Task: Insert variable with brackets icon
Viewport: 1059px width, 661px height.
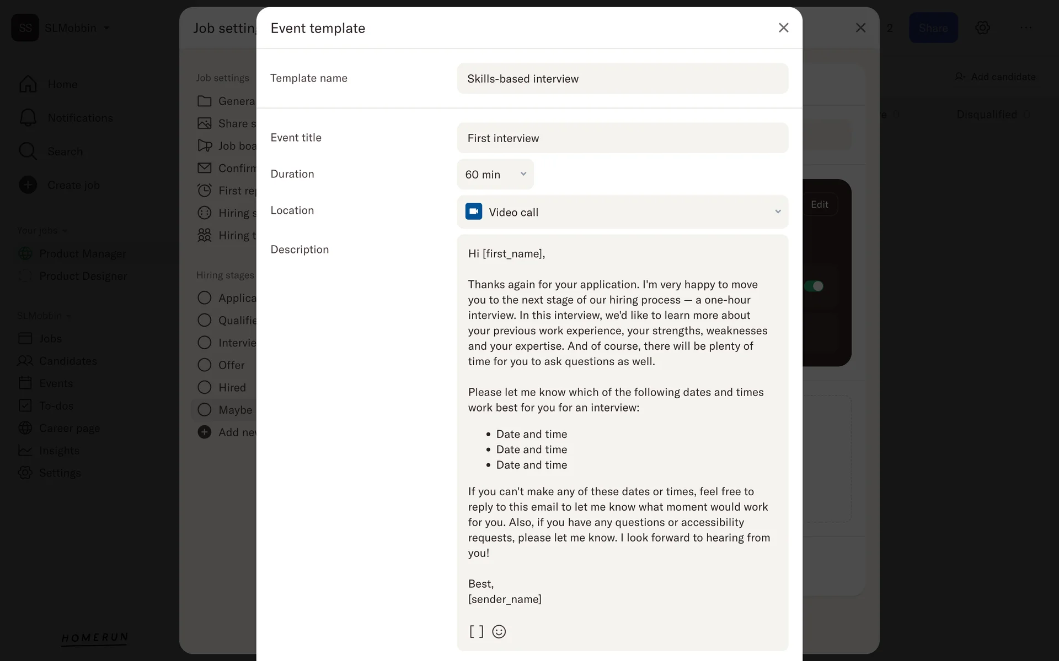Action: pos(476,631)
